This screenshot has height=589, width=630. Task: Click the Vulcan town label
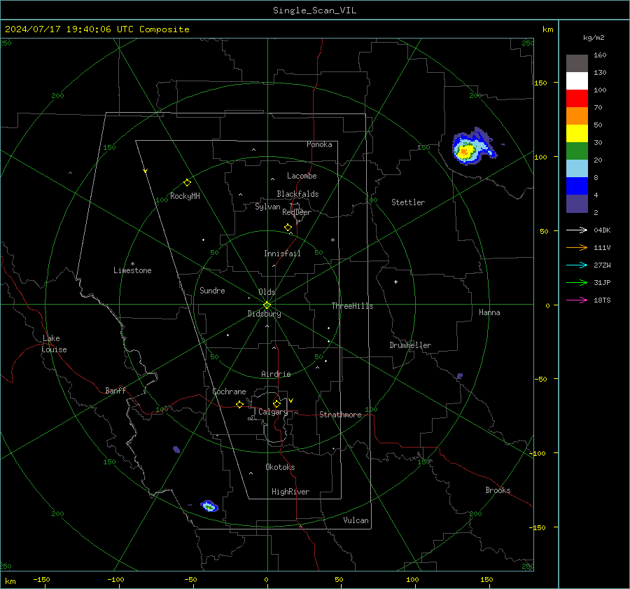[x=356, y=520]
